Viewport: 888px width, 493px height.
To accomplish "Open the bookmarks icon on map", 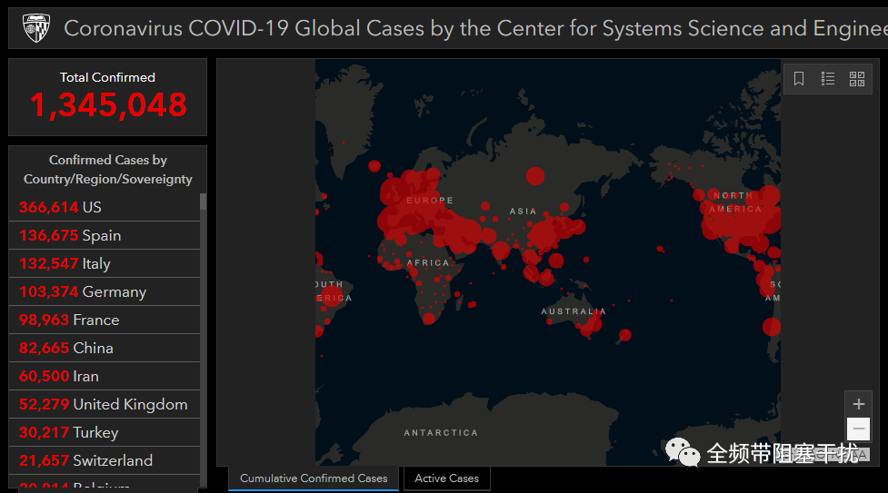I will coord(799,79).
